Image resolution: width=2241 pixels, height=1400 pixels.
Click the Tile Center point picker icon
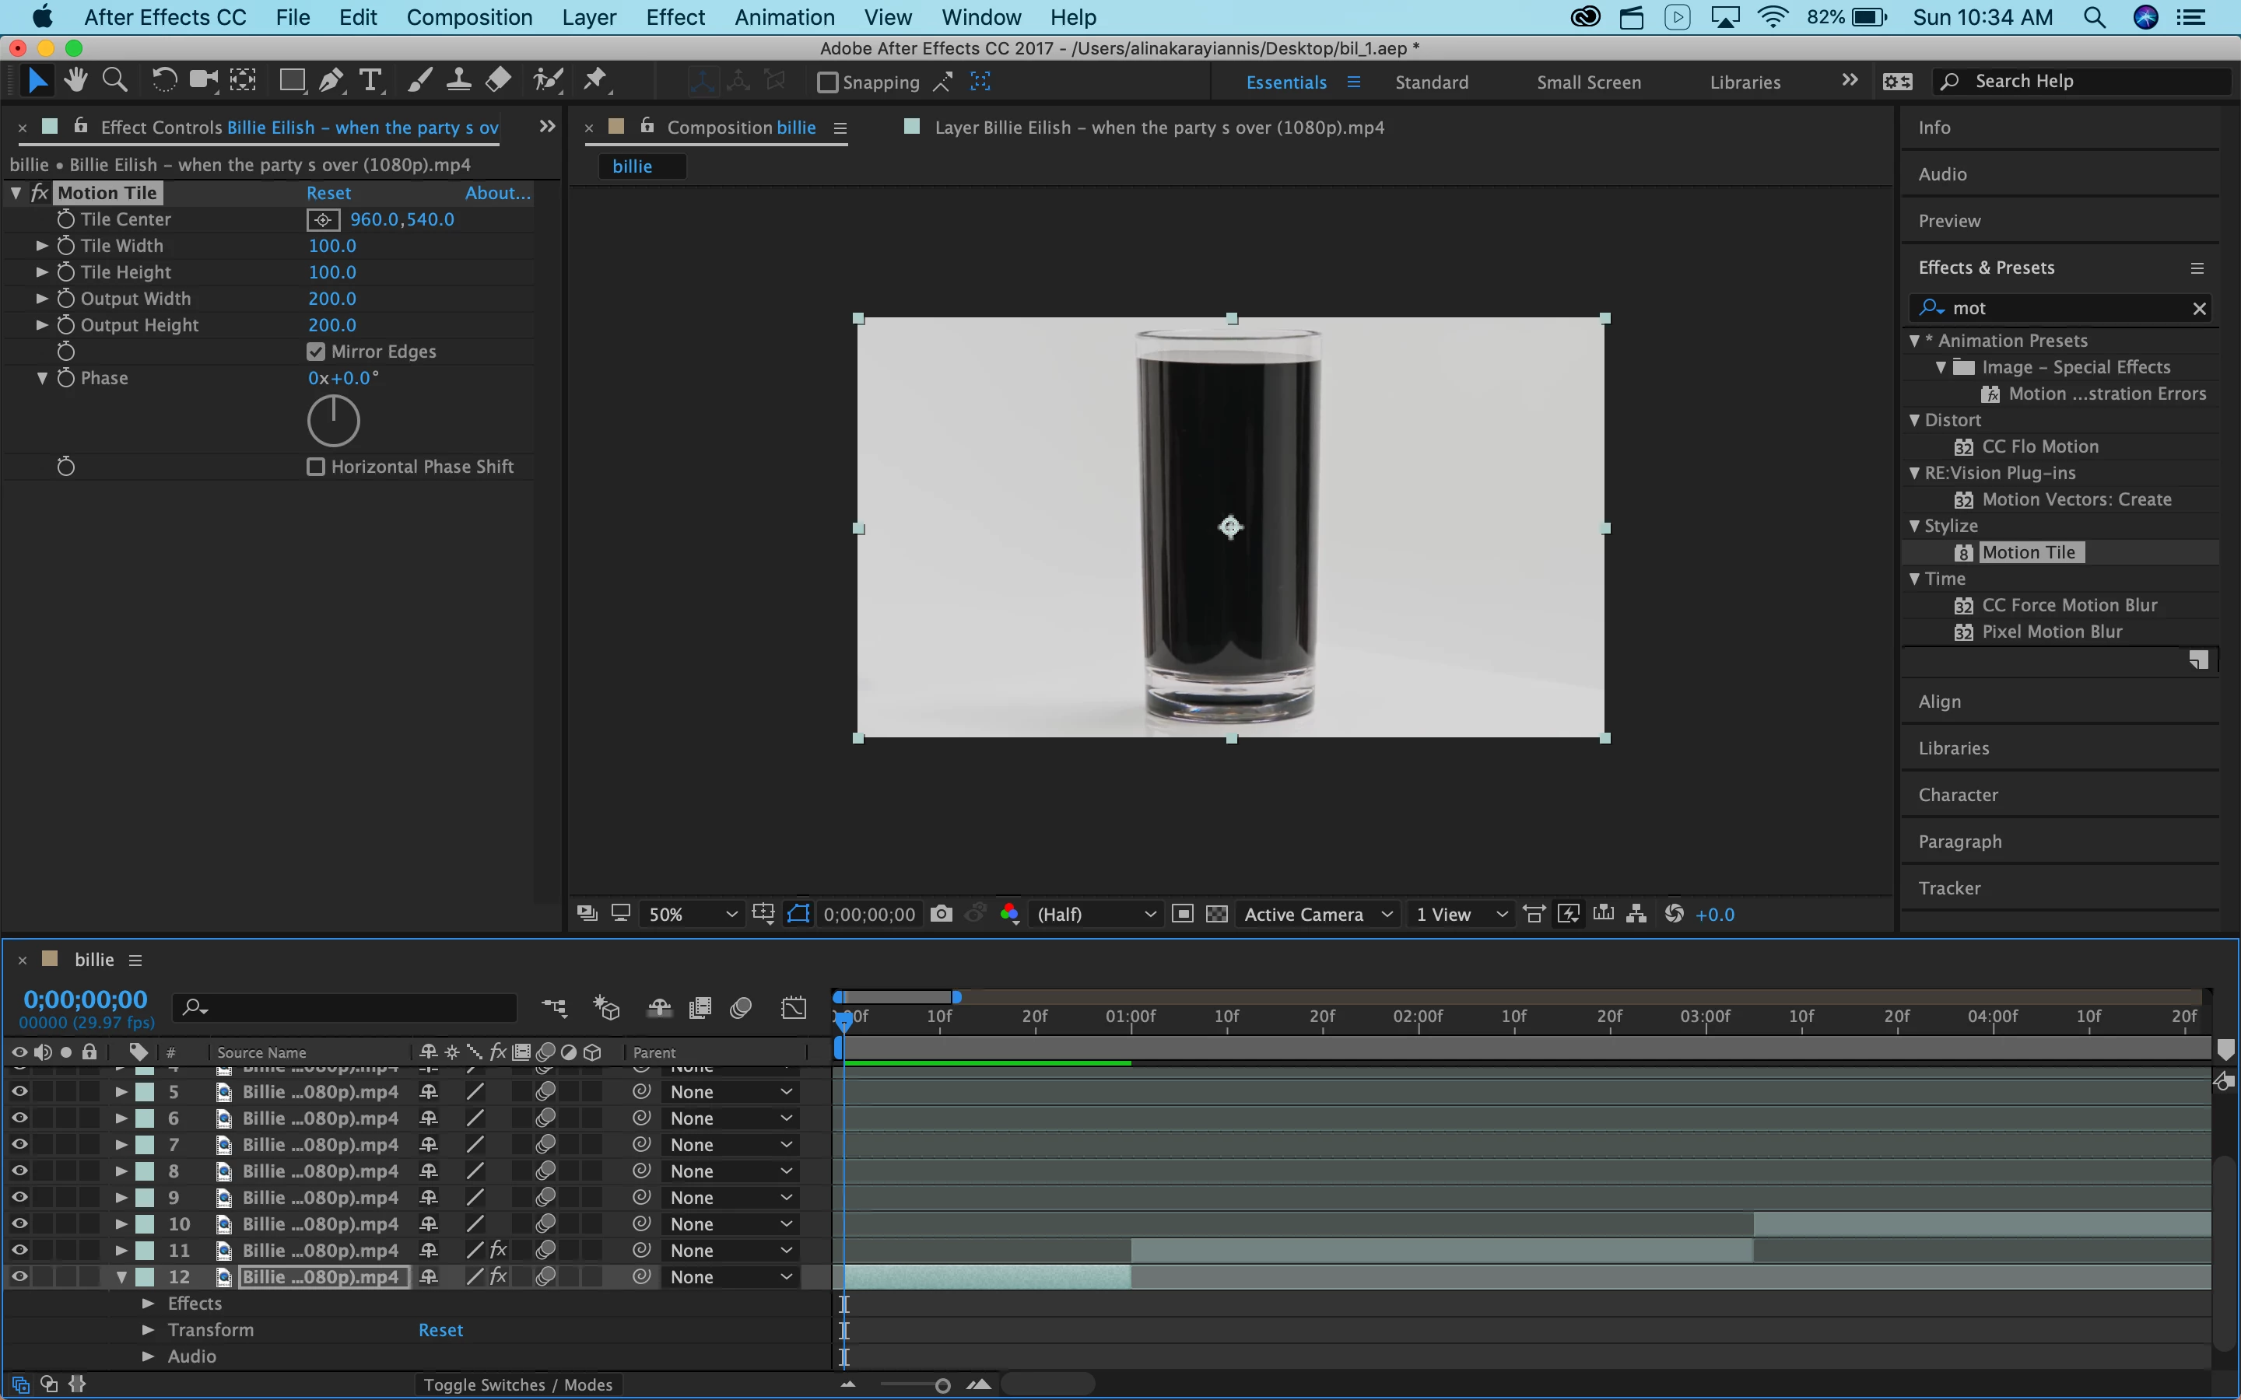click(x=323, y=219)
